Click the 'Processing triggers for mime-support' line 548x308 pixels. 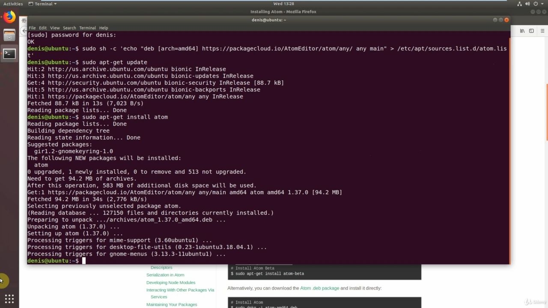coord(120,240)
